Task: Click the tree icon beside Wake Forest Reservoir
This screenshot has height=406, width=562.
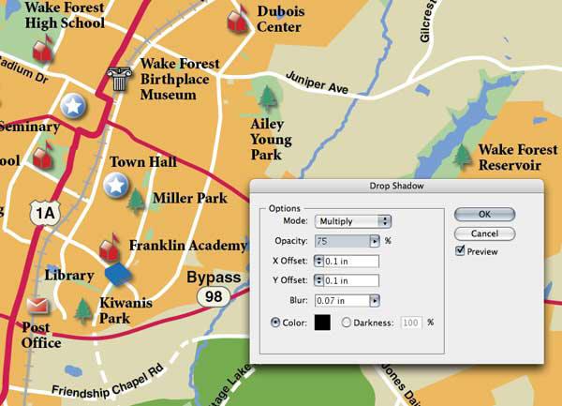Action: point(463,156)
